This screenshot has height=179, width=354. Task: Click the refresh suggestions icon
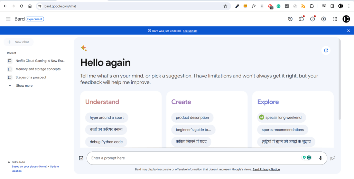326,50
